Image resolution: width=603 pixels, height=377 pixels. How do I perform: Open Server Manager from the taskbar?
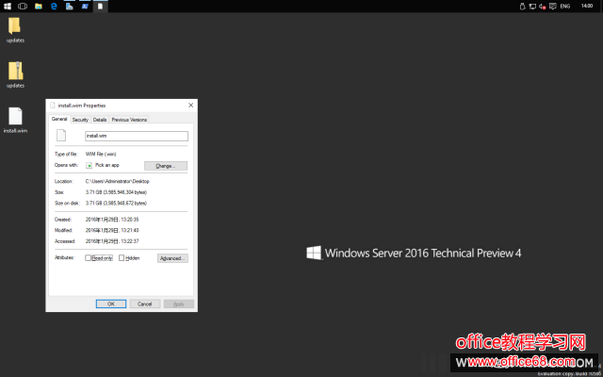click(70, 7)
